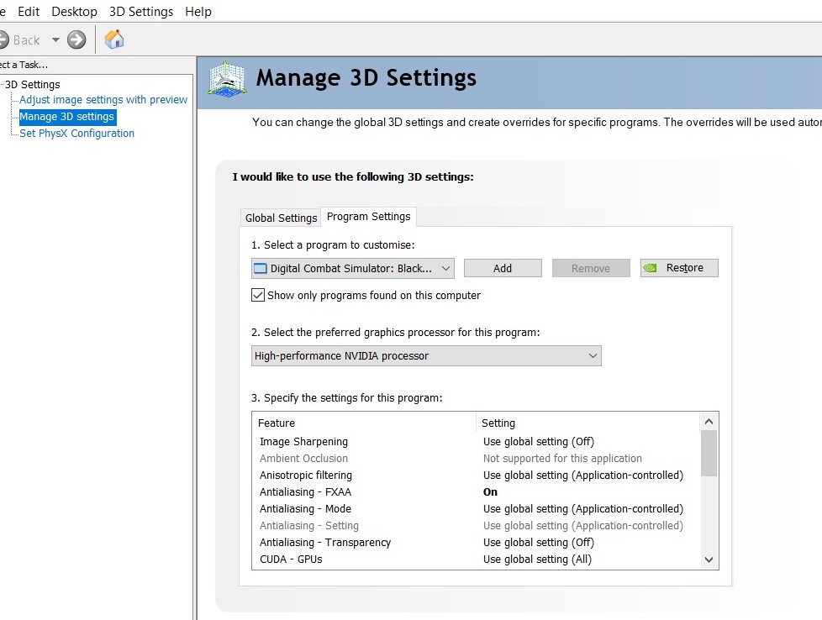Screen dimensions: 822x620
Task: Click CUDA - GPUs Use global setting (All)
Action: click(x=537, y=559)
